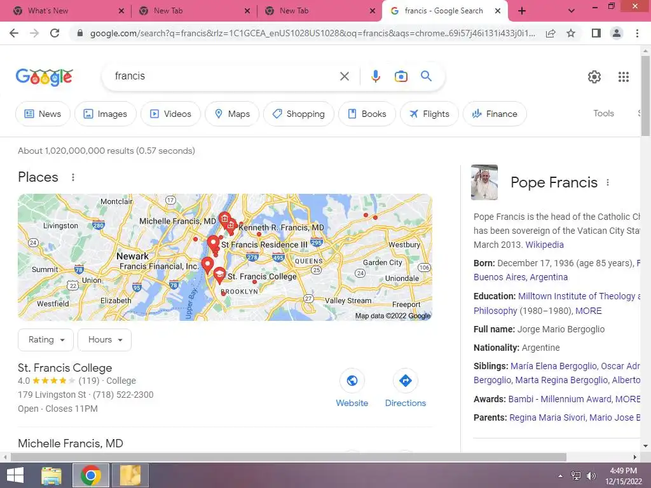Screen dimensions: 651x488
Task: Open the taskbar clock and date
Action: (x=623, y=476)
